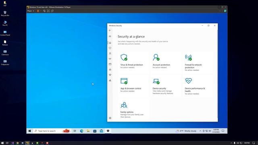This screenshot has width=258, height=145.
Task: Open Device performance & health tile
Action: coord(198,86)
